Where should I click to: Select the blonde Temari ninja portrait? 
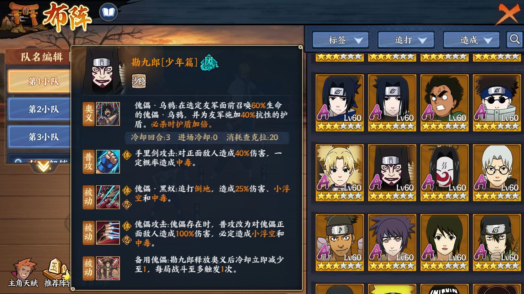tap(340, 172)
